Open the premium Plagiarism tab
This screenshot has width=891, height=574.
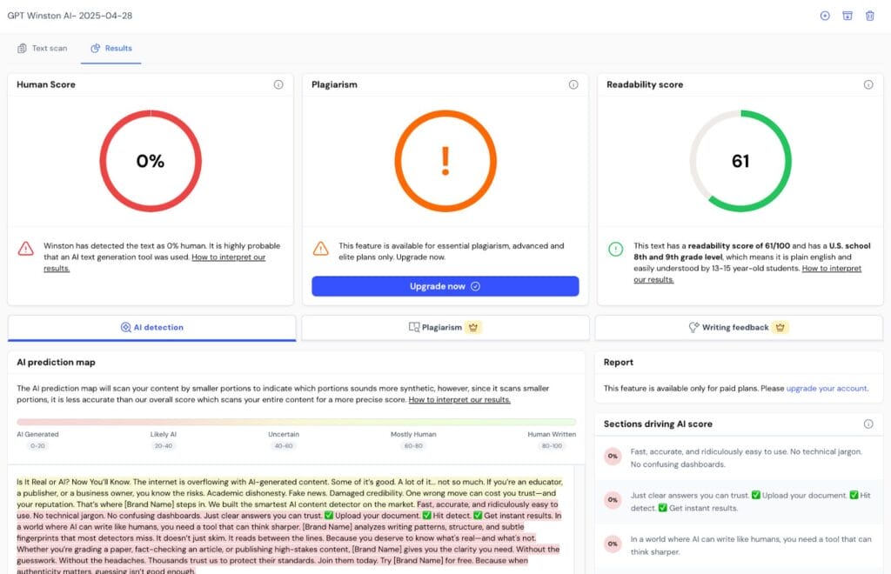(x=445, y=328)
